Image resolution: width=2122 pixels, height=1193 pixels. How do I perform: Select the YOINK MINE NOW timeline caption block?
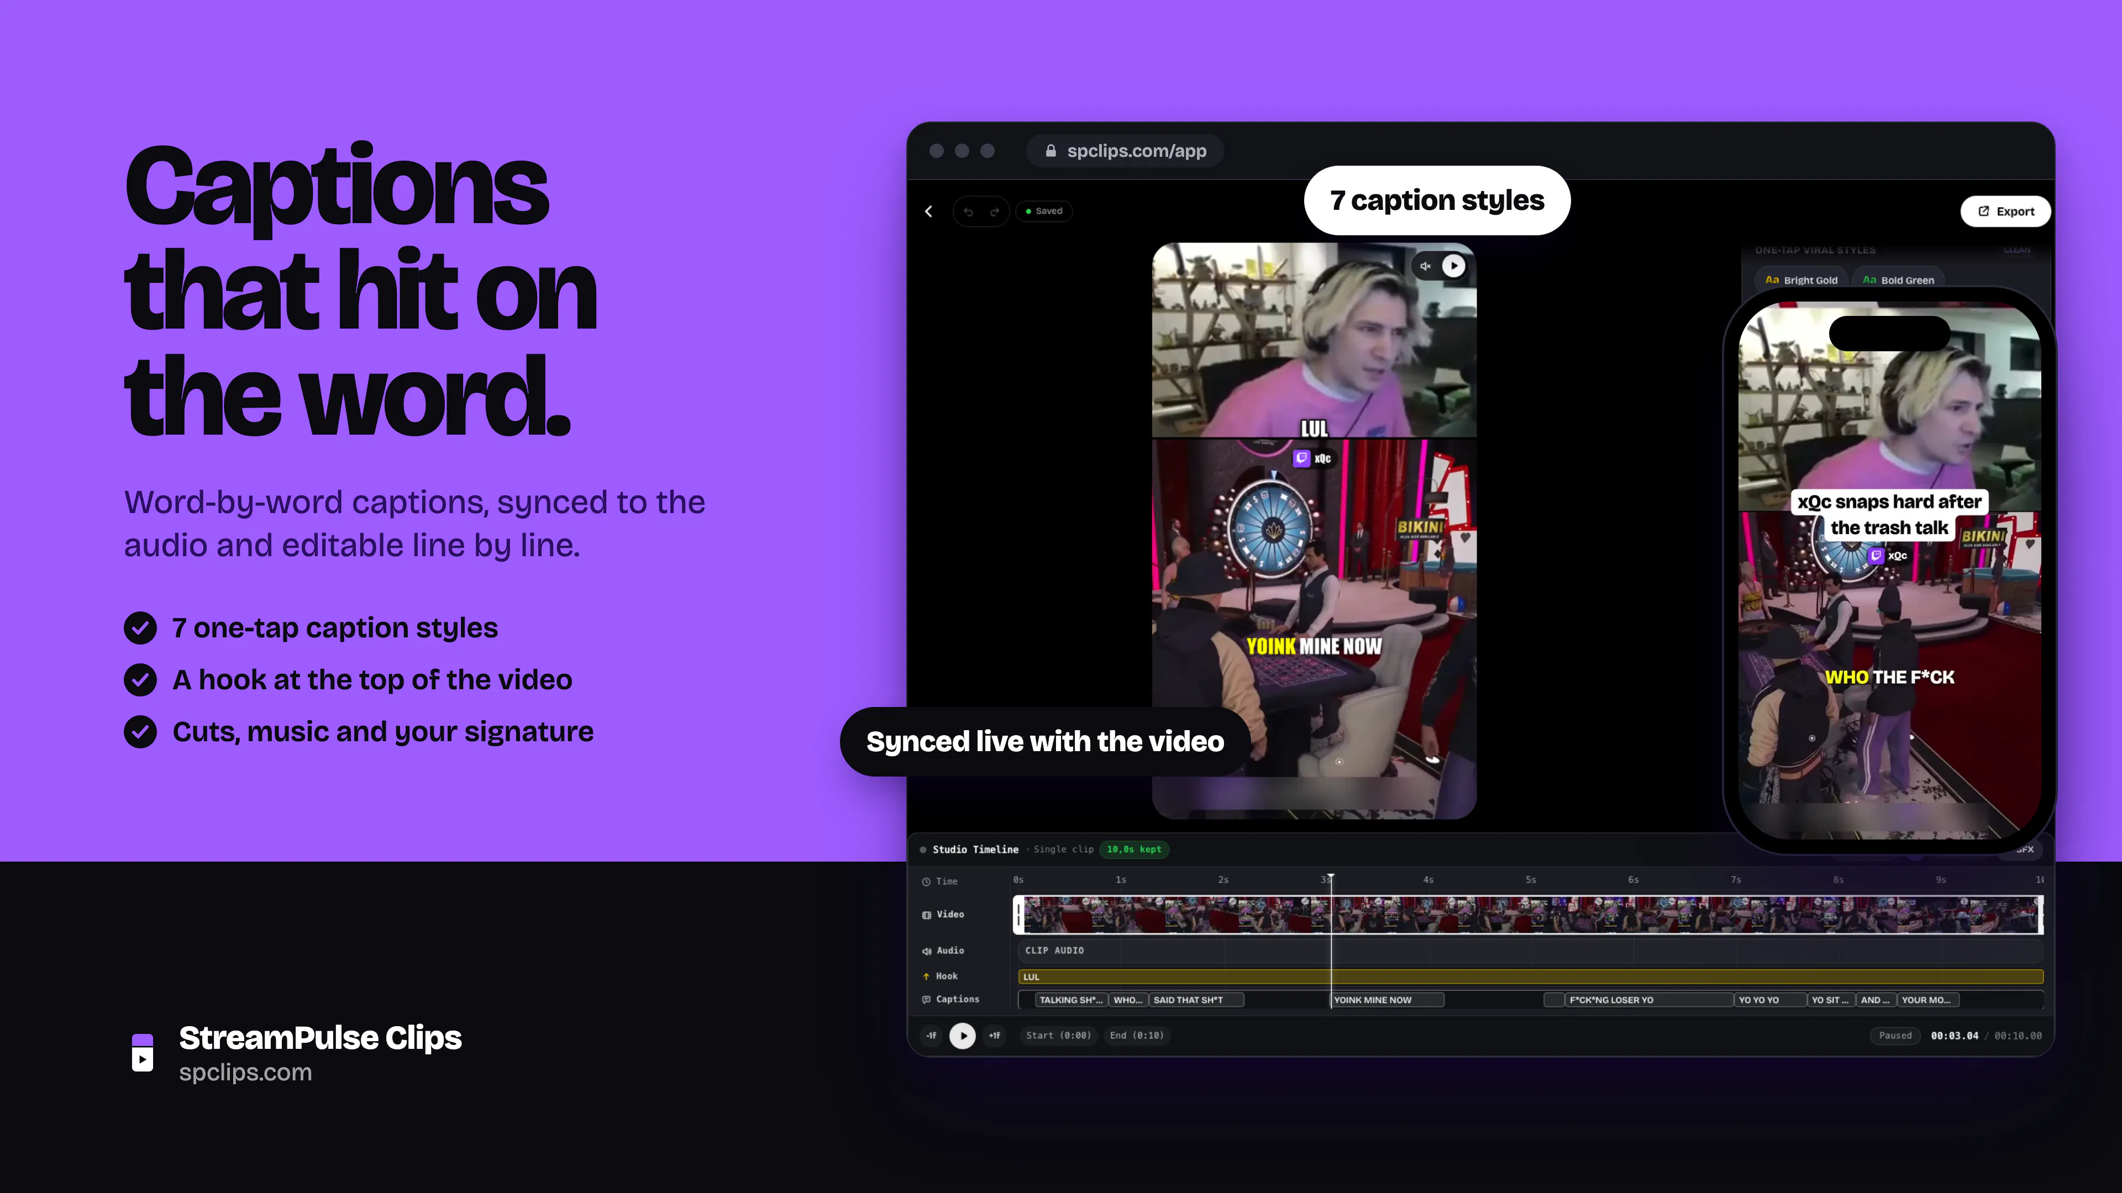click(1388, 1000)
